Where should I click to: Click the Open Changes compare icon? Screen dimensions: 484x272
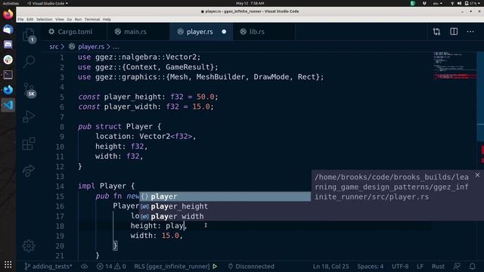coord(436,32)
